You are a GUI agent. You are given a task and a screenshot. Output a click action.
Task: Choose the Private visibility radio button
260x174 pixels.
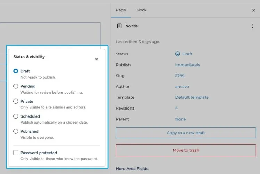(16, 101)
